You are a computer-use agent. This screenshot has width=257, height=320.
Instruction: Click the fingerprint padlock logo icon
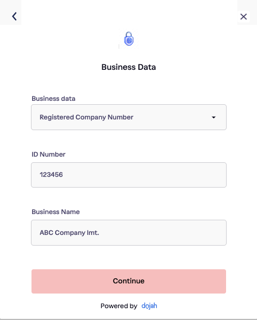[129, 39]
